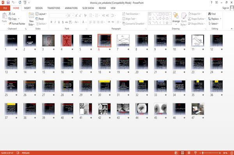Open Clipboard pane dialog launcher
The width and height of the screenshot is (234, 155).
(x=26, y=29)
